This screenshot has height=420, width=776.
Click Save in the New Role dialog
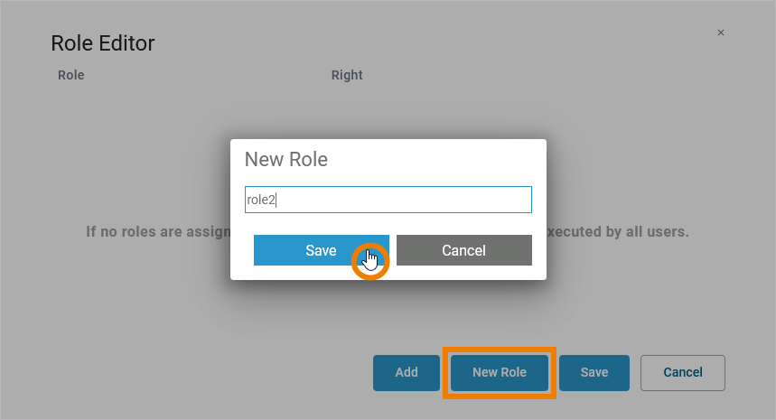321,250
